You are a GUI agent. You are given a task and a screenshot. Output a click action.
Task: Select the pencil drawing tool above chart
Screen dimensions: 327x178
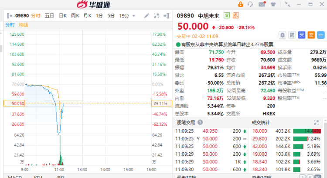click(146, 16)
